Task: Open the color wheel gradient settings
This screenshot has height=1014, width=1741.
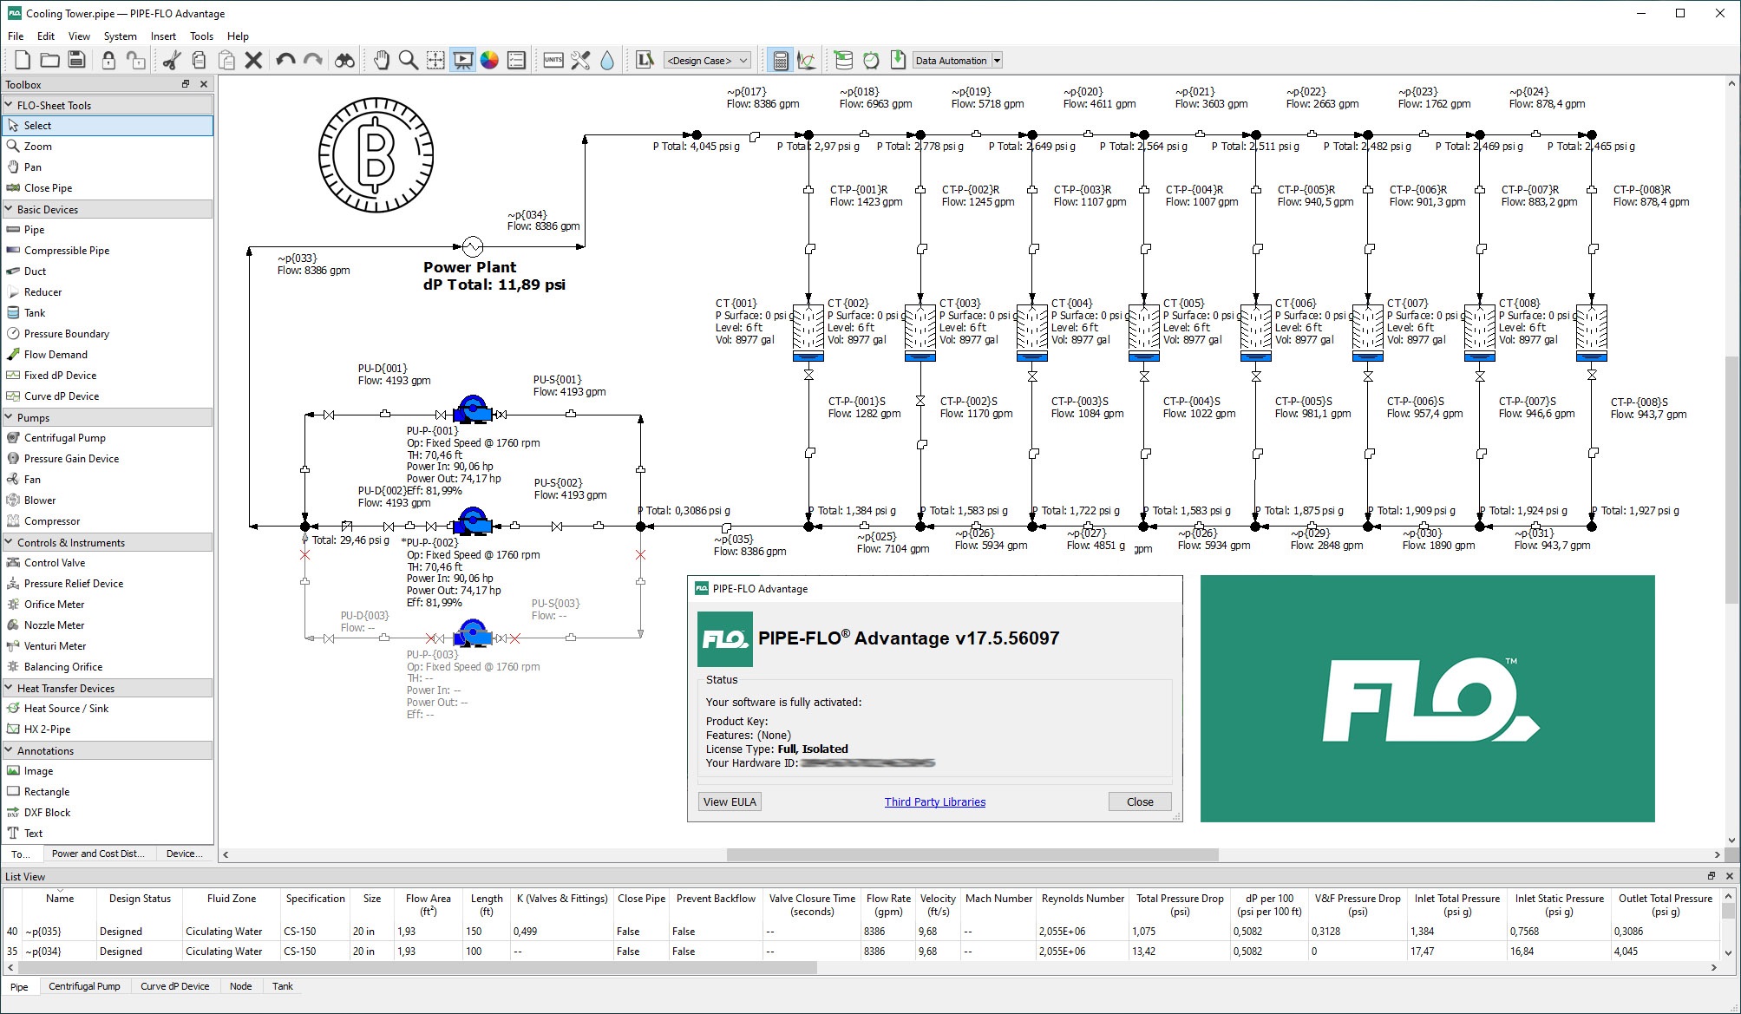Action: [x=489, y=60]
